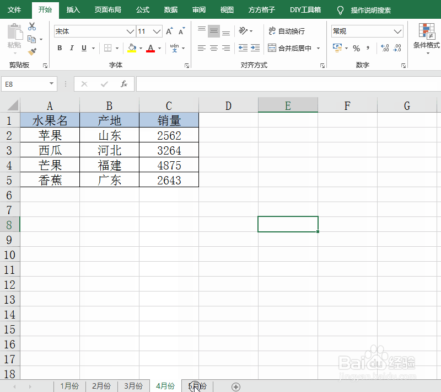The height and width of the screenshot is (392, 441).
Task: Select cell containing 4875
Action: pos(169,165)
